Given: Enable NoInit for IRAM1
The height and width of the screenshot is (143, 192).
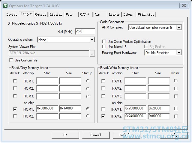Looking at the screenshot, I should click(176, 109).
